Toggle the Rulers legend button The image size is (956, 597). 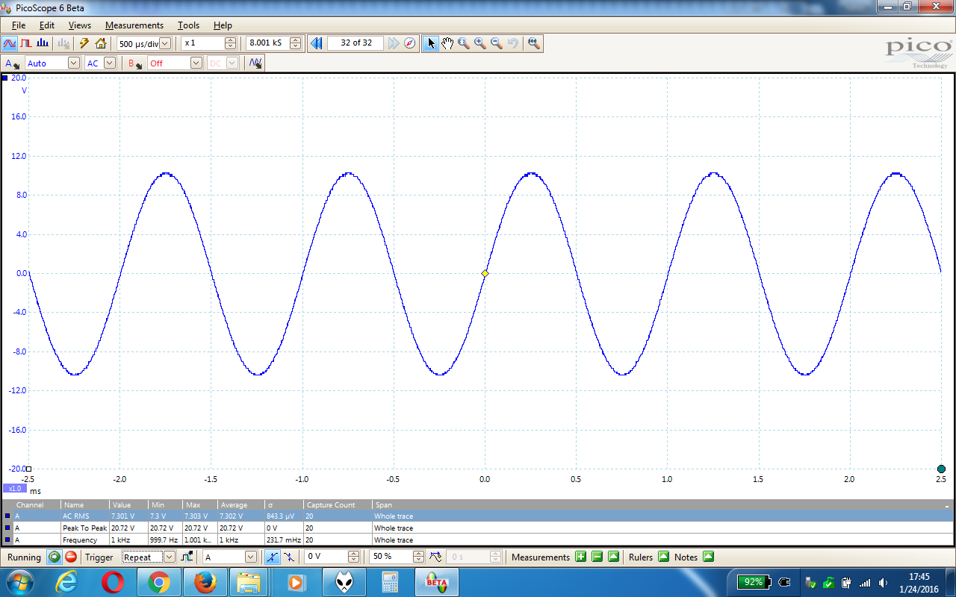coord(663,557)
